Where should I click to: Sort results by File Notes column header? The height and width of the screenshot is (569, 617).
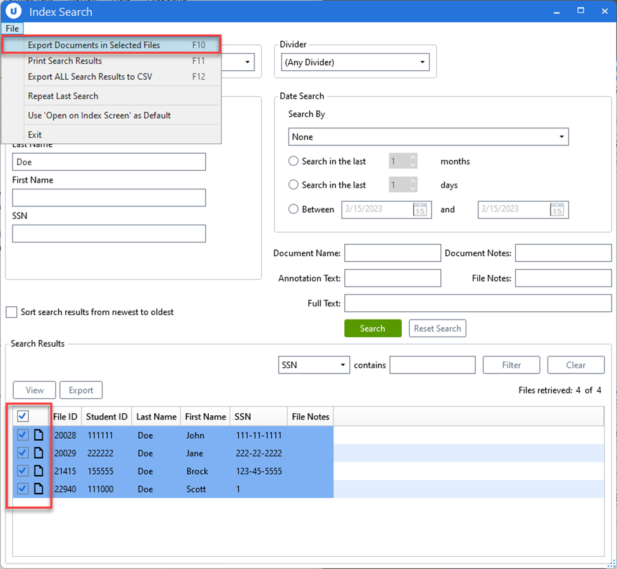[311, 416]
